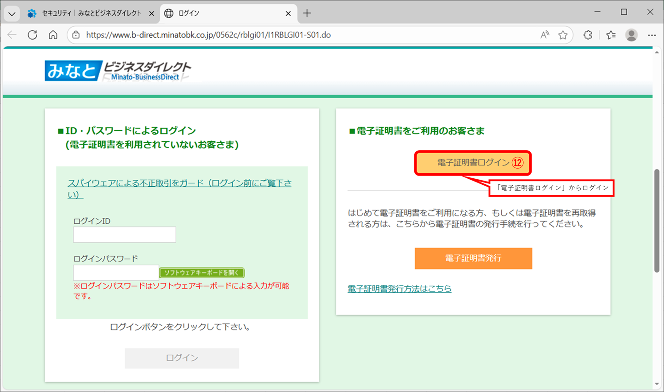View site information lock icon
The height and width of the screenshot is (392, 664).
click(76, 35)
